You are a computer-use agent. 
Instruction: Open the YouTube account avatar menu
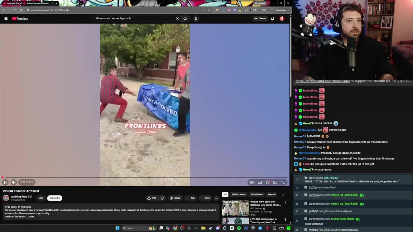coord(282,18)
